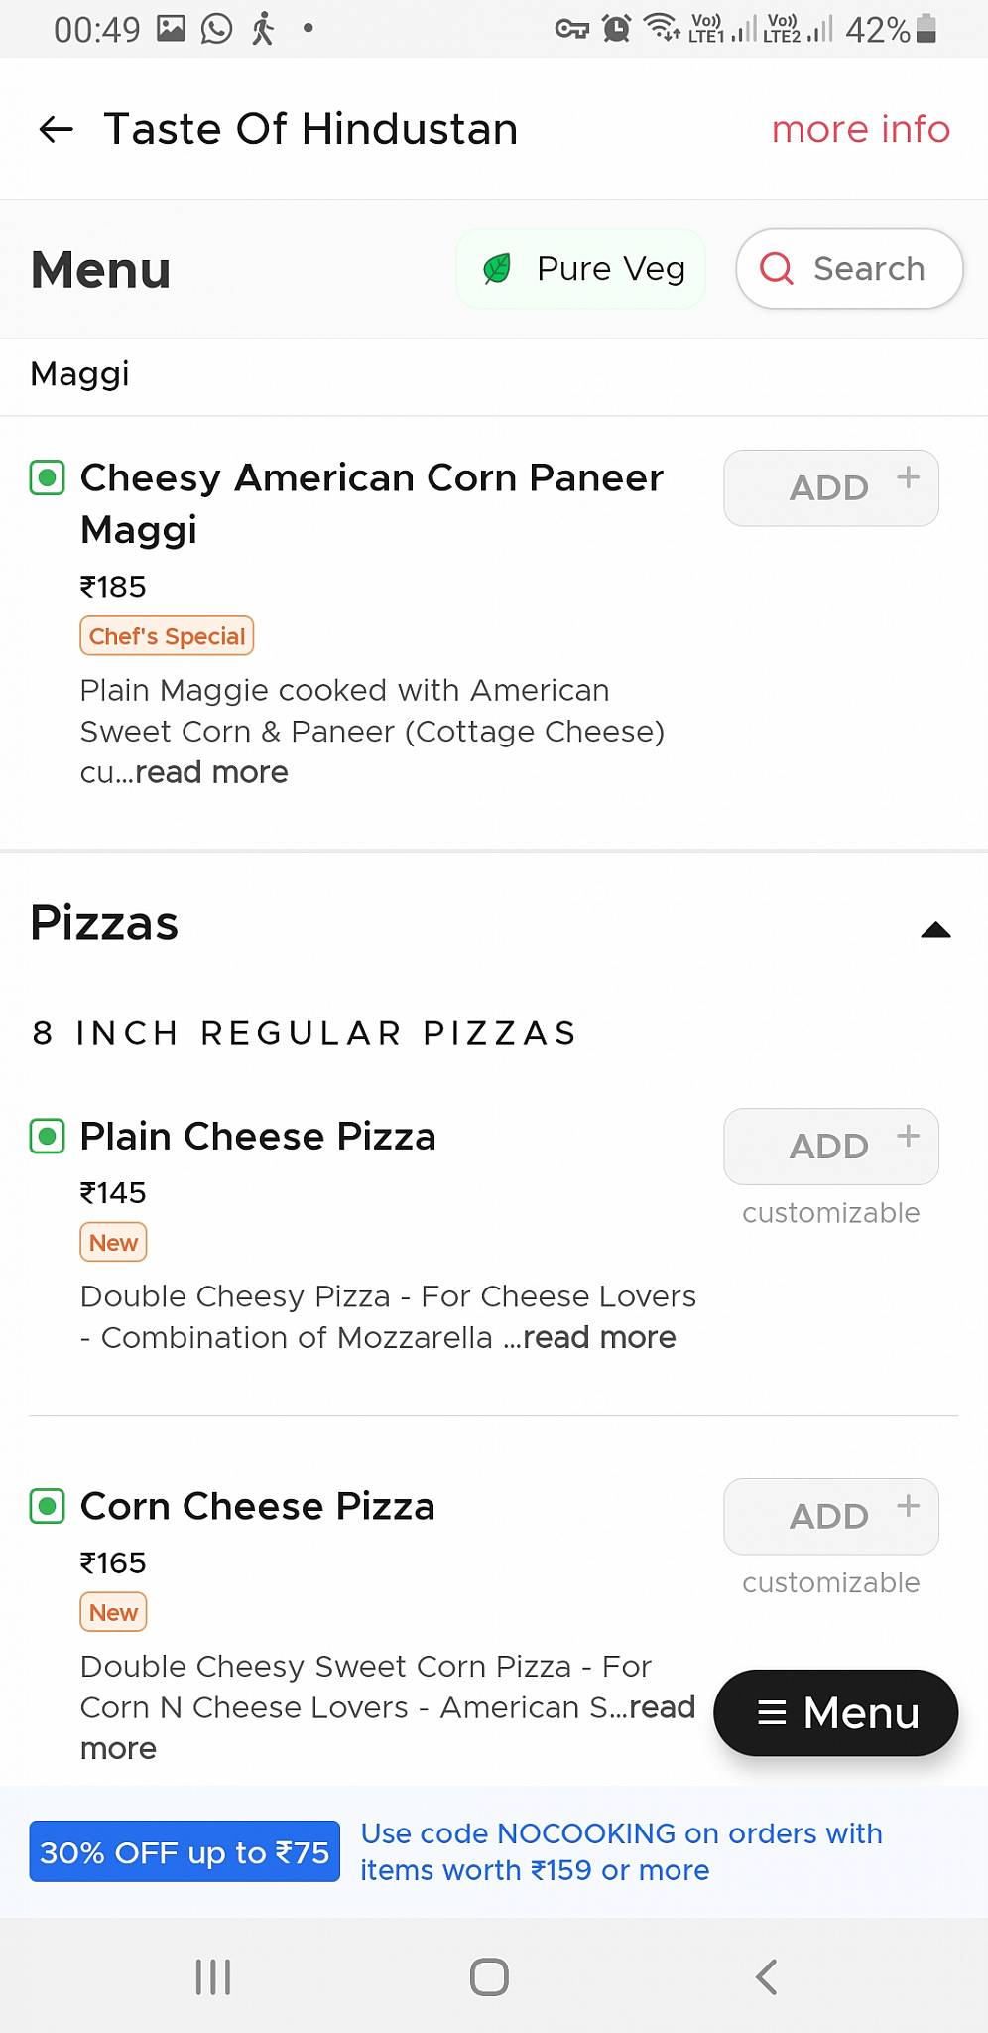Tap plus icon for Cheesy American Corn Paneer Maggi
This screenshot has height=2033, width=988.
tap(908, 477)
